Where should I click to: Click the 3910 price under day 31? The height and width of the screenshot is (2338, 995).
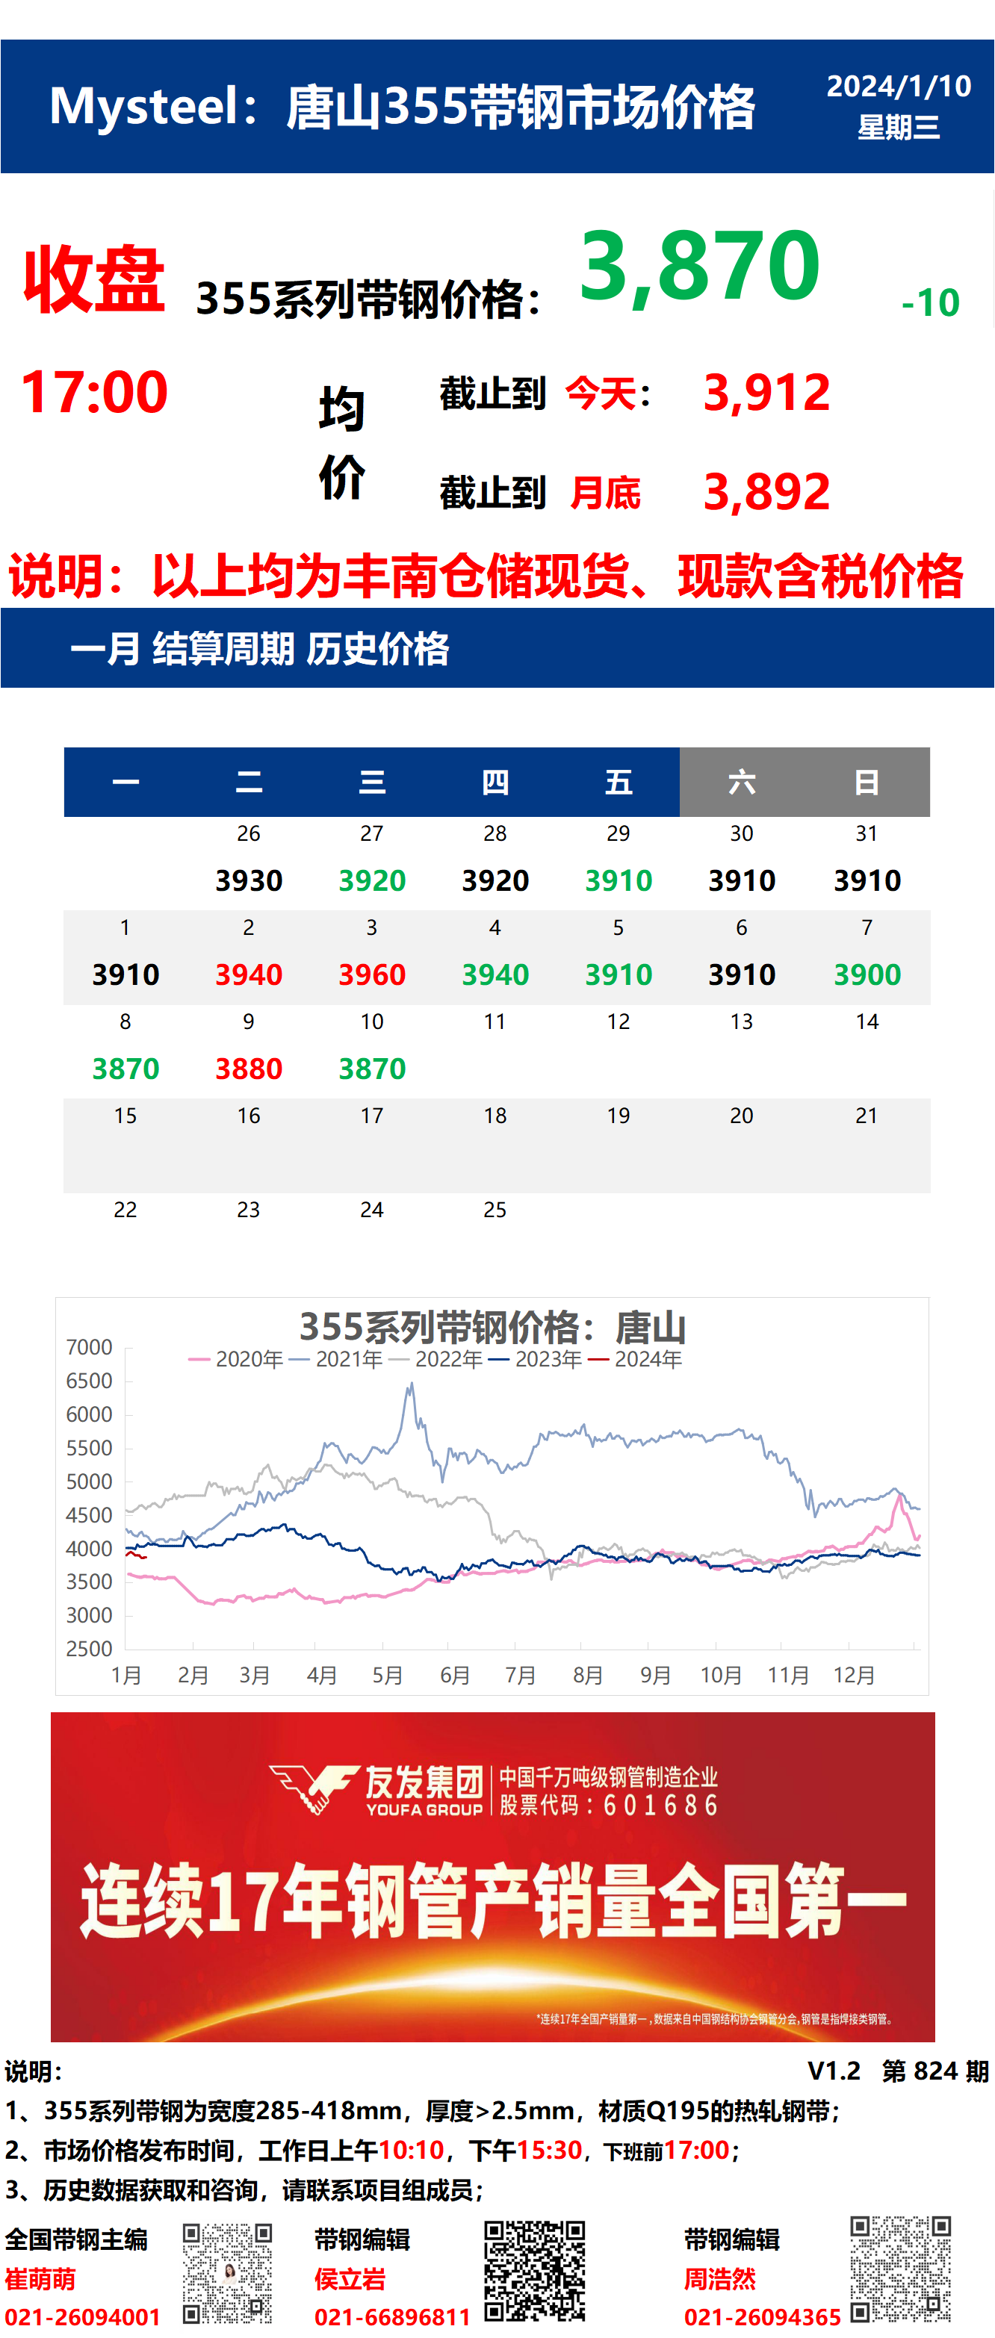pos(867,880)
